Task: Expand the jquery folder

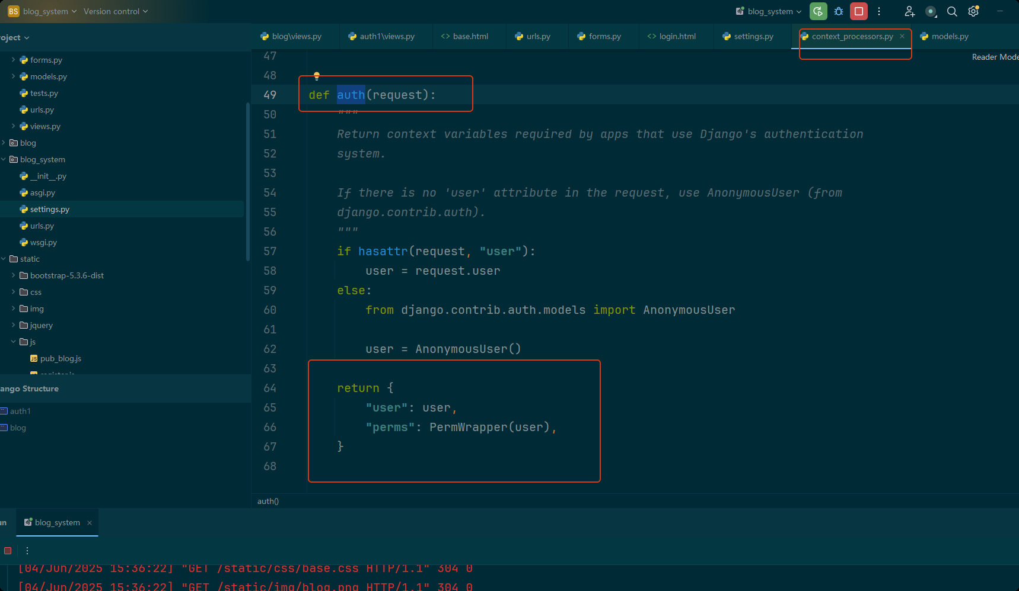Action: coord(14,325)
